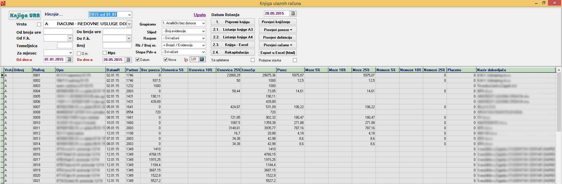Viewport: 562px width, 184px height.
Task: Open the calendar picker for Do dvo-a
Action: click(128, 60)
